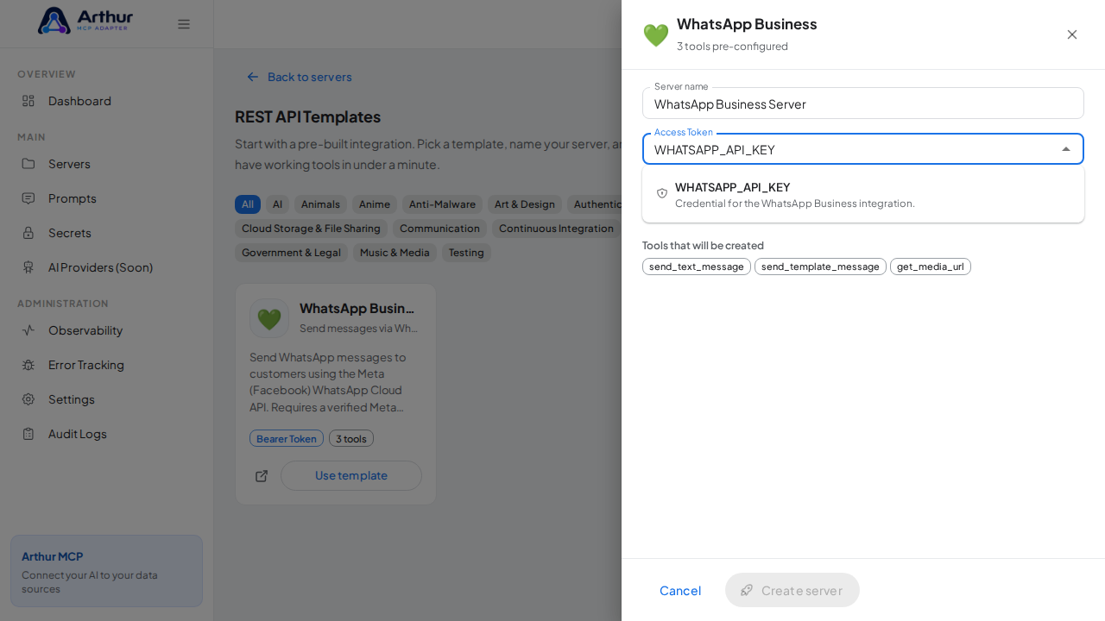Select the Animals category filter

(x=320, y=204)
